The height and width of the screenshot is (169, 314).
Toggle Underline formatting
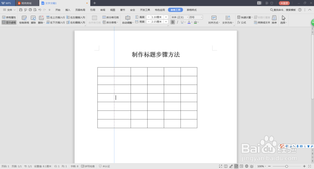coord(182,22)
